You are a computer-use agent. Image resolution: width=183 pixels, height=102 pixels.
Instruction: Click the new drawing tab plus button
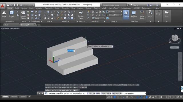[x=39, y=25]
